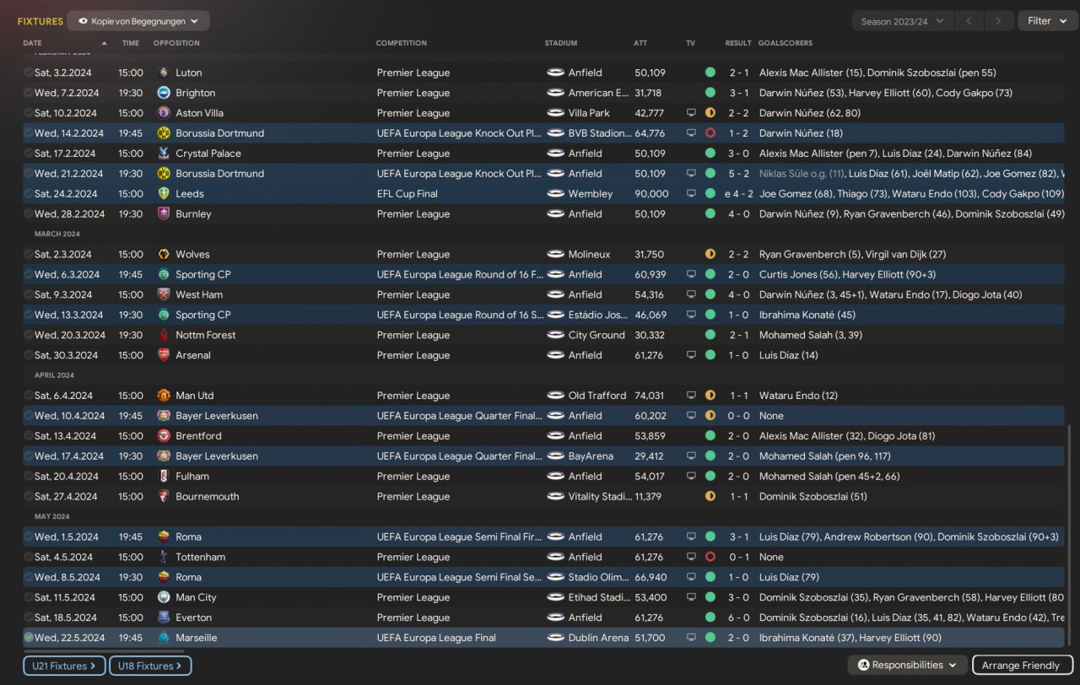Click the 90,000 attendance for the Leeds match
The width and height of the screenshot is (1080, 685).
pos(651,194)
